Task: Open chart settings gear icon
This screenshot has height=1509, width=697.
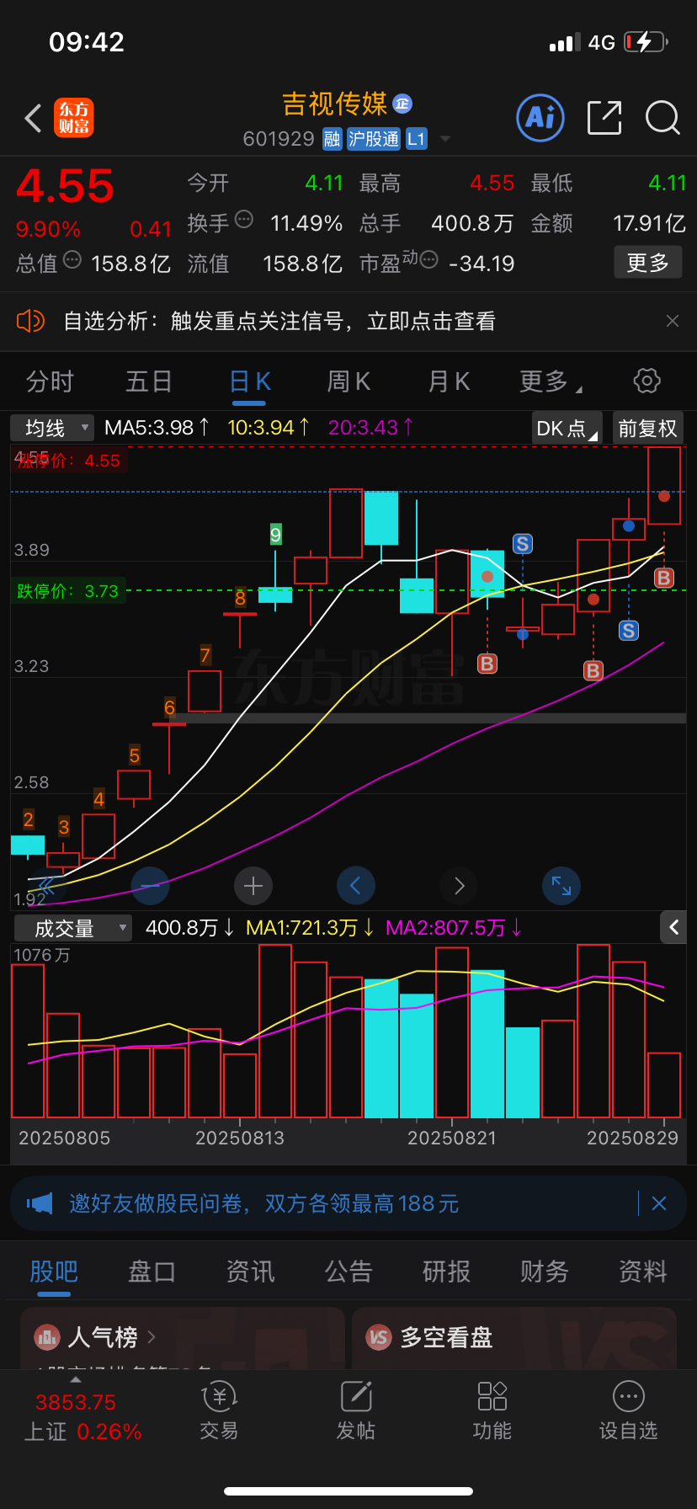Action: point(646,381)
